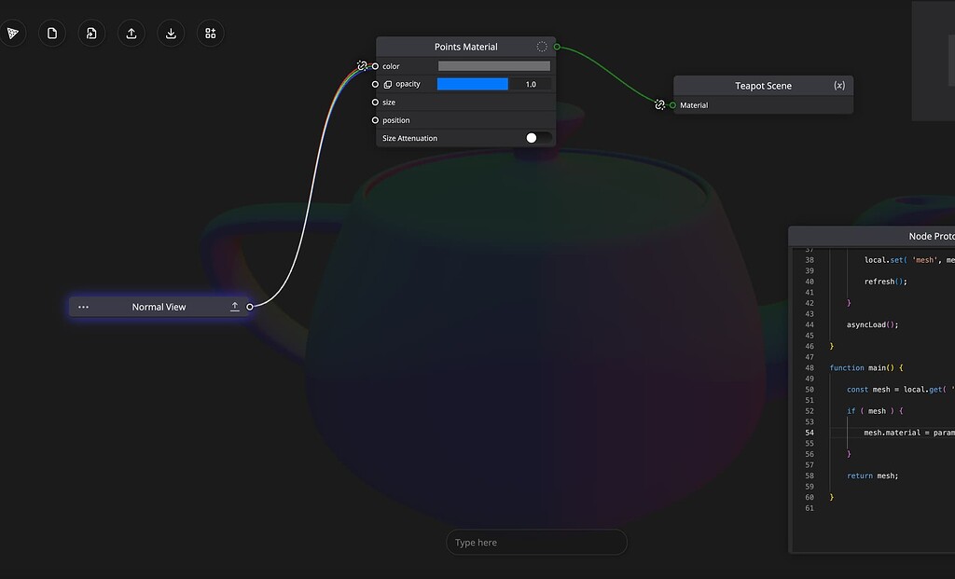
Task: Select the opacity value field showing 1.0
Action: coord(531,84)
